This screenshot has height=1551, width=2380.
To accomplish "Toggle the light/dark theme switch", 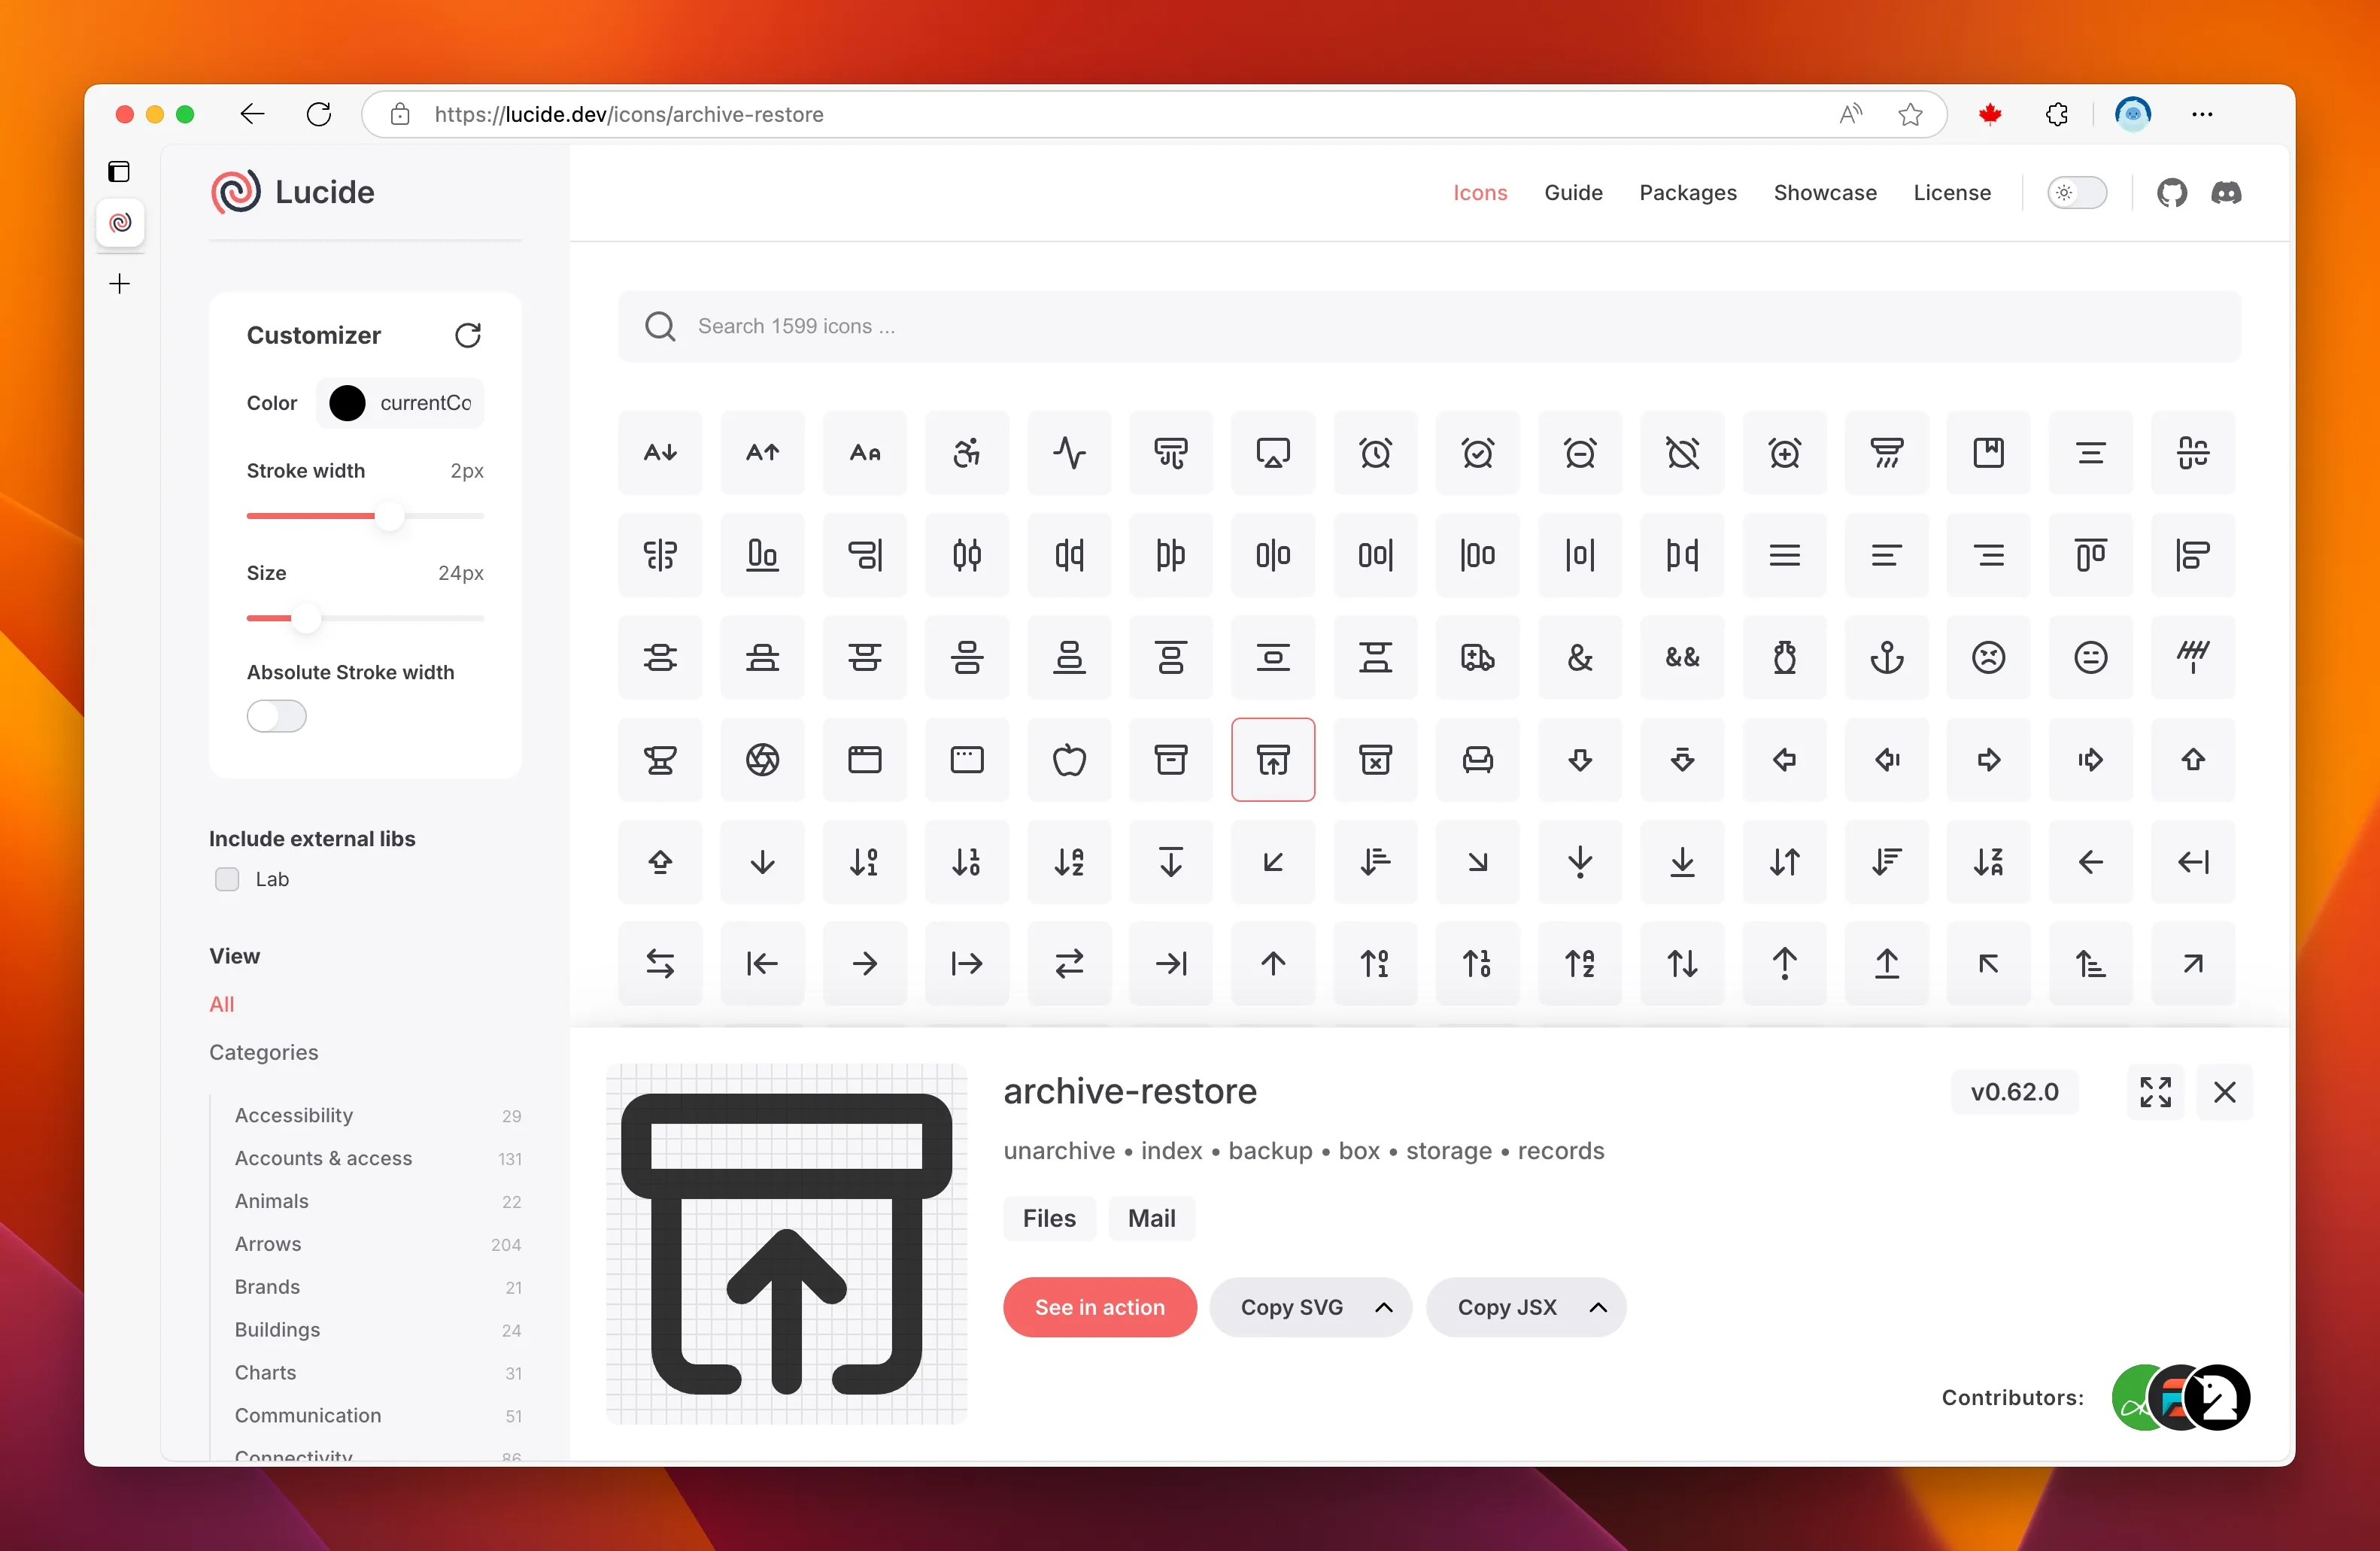I will click(x=2077, y=192).
